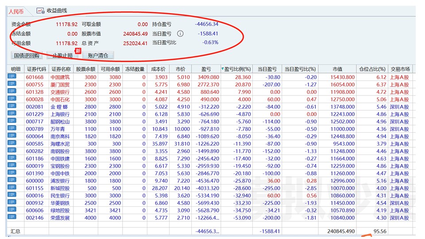The height and width of the screenshot is (239, 425).
Task: Select stock code 601668
Action: pyautogui.click(x=35, y=77)
